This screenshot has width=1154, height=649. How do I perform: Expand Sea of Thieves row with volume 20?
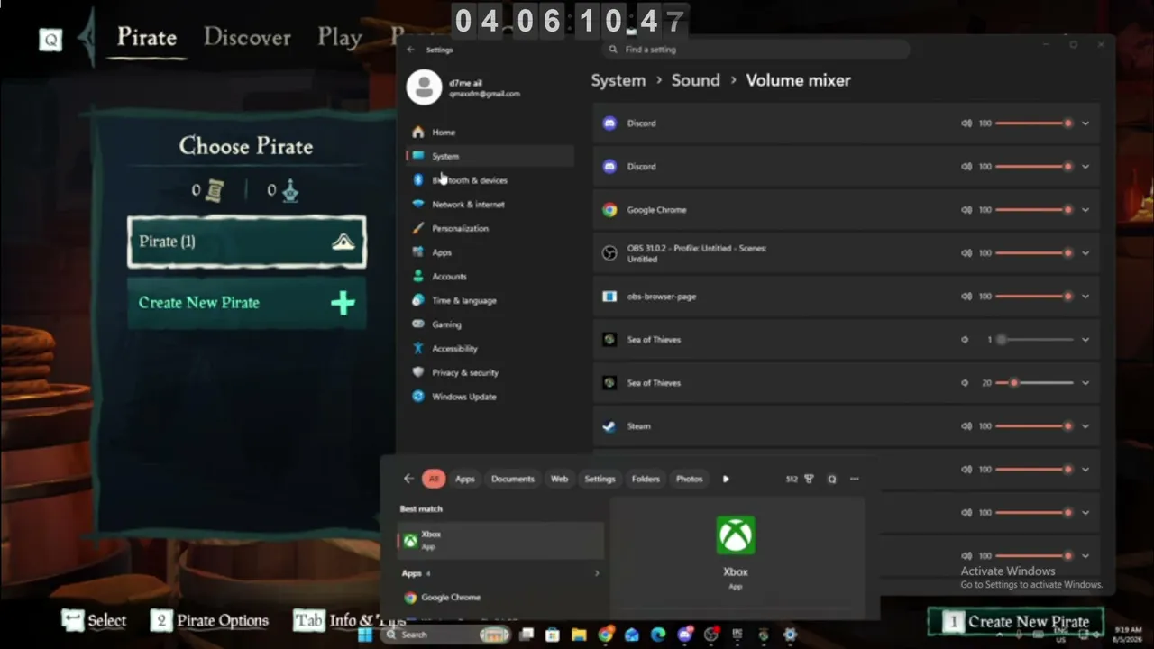tap(1085, 383)
